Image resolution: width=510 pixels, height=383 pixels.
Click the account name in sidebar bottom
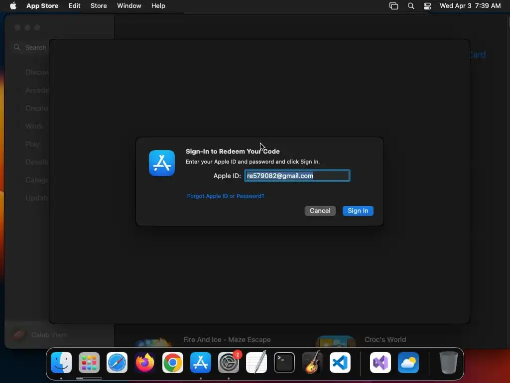(49, 335)
